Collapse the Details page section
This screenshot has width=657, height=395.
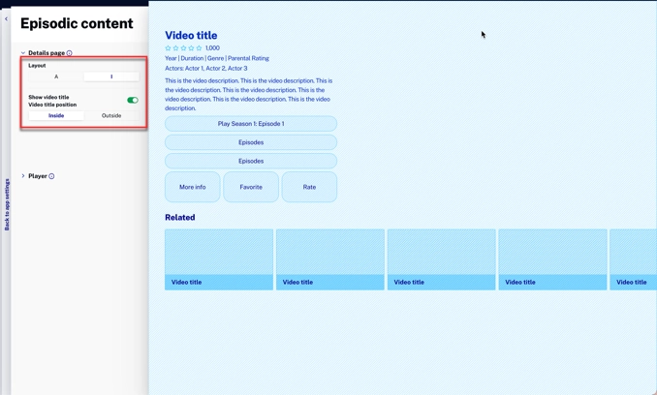tap(23, 53)
